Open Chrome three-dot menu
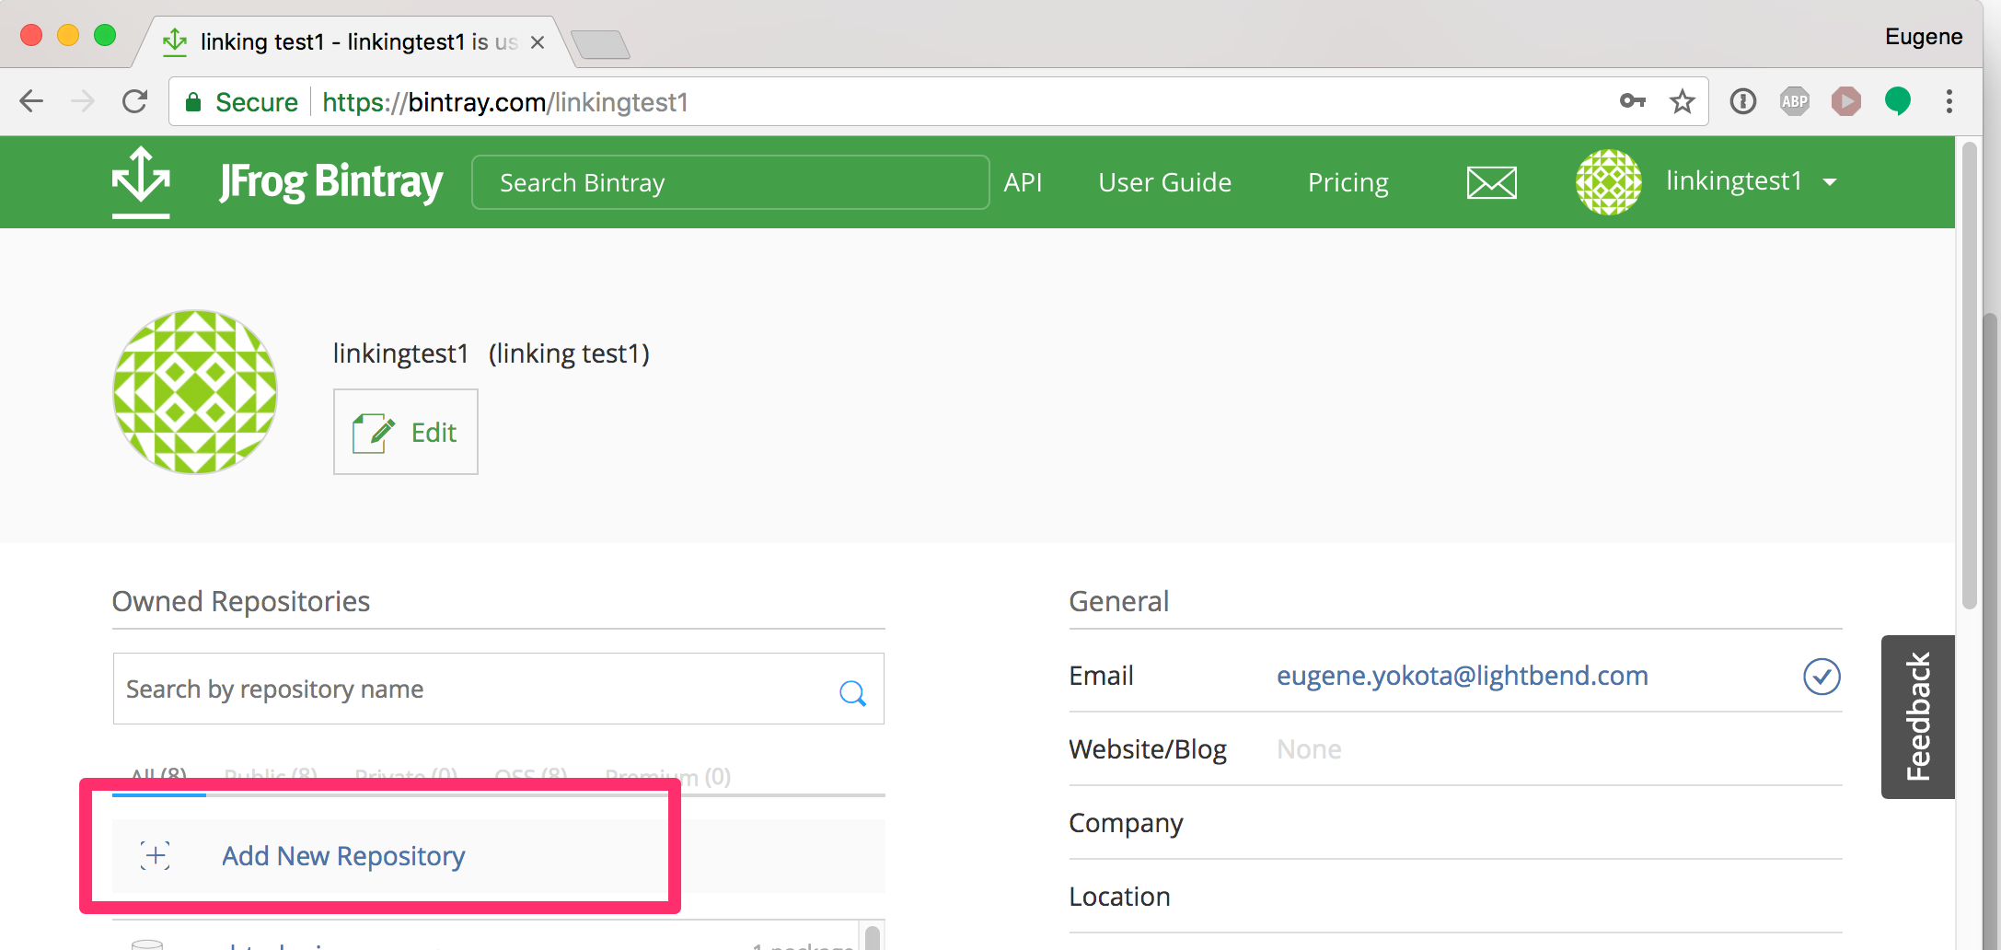Screen dimensions: 2001x950 tap(1949, 101)
